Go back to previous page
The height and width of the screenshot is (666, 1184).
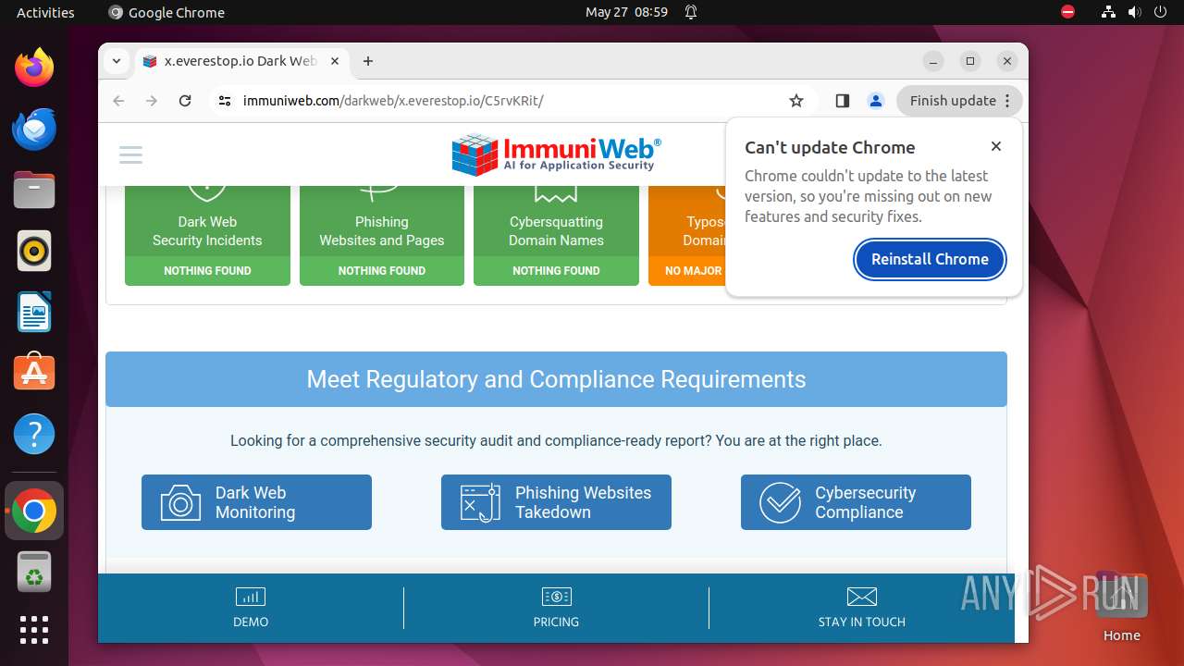(118, 101)
